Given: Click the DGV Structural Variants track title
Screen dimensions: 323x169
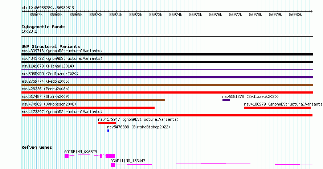Looking at the screenshot, I should (x=51, y=46).
